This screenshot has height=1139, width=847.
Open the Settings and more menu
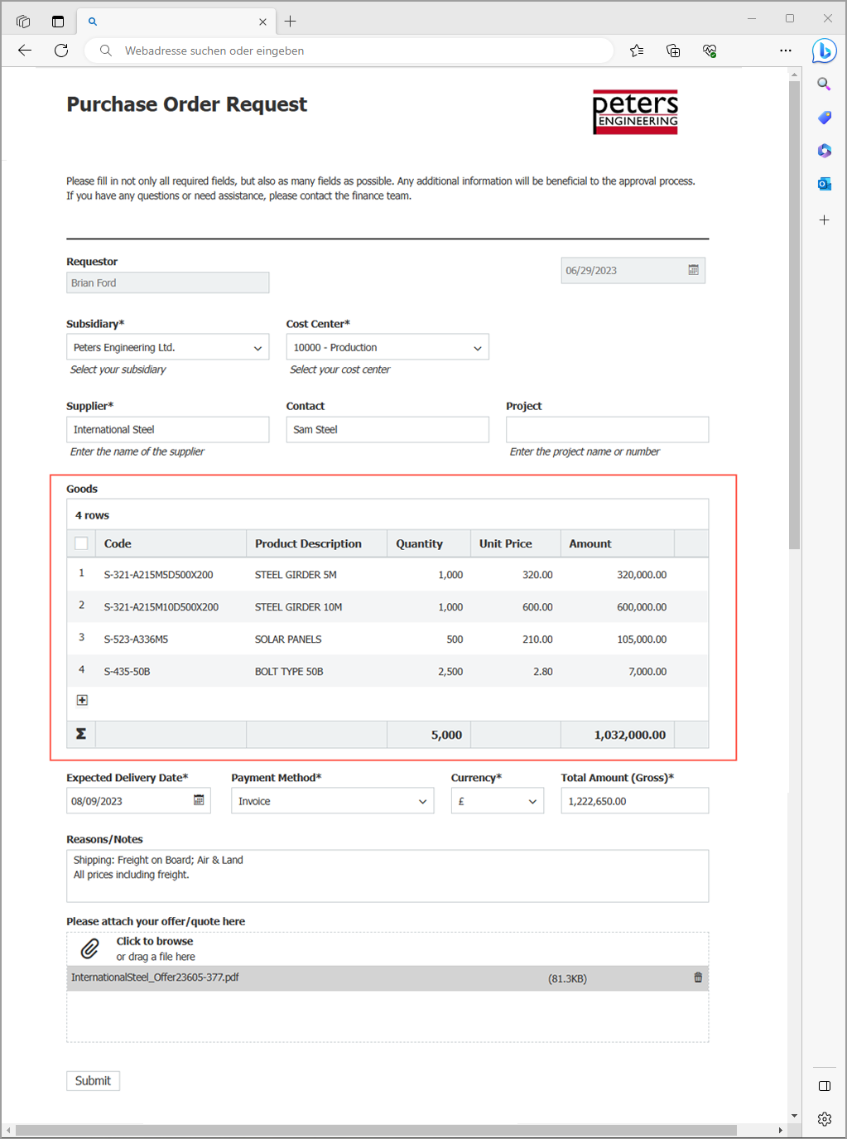click(785, 51)
